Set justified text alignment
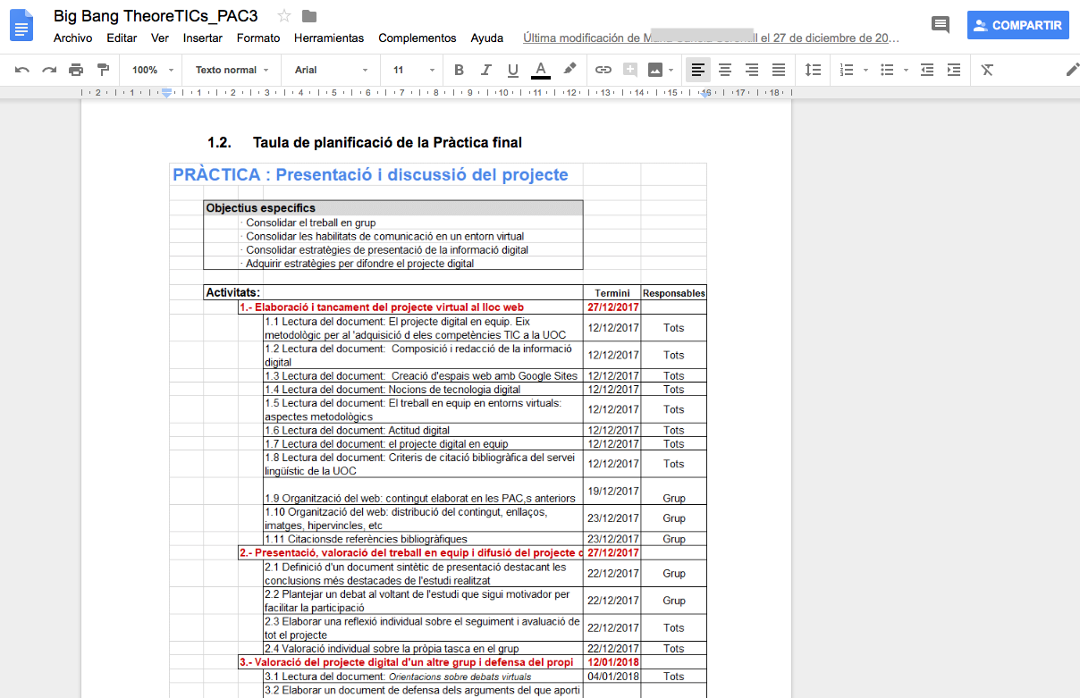 click(x=779, y=70)
